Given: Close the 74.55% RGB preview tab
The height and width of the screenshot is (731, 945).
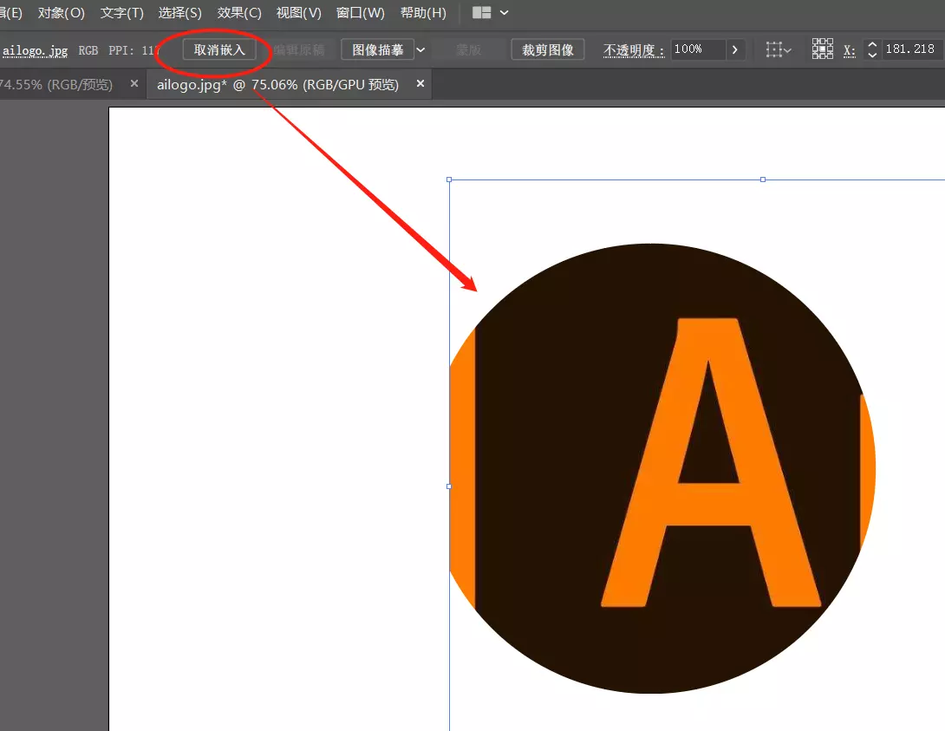Looking at the screenshot, I should coord(134,84).
